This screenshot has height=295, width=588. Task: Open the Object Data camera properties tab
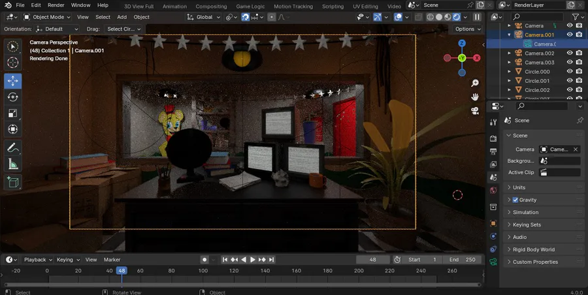point(493,262)
